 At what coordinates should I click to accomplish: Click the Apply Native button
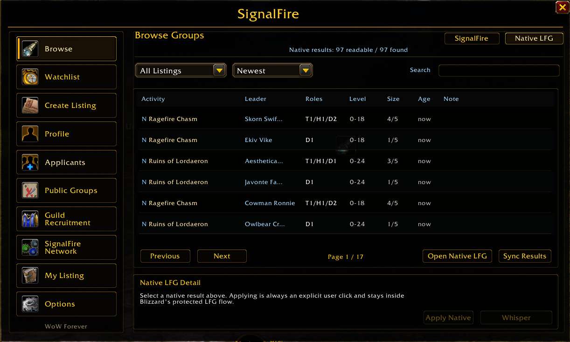tap(448, 318)
